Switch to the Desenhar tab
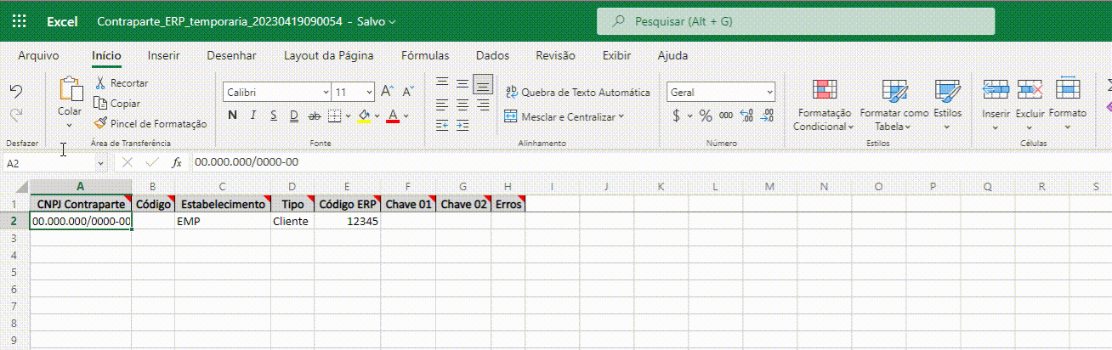 click(231, 55)
